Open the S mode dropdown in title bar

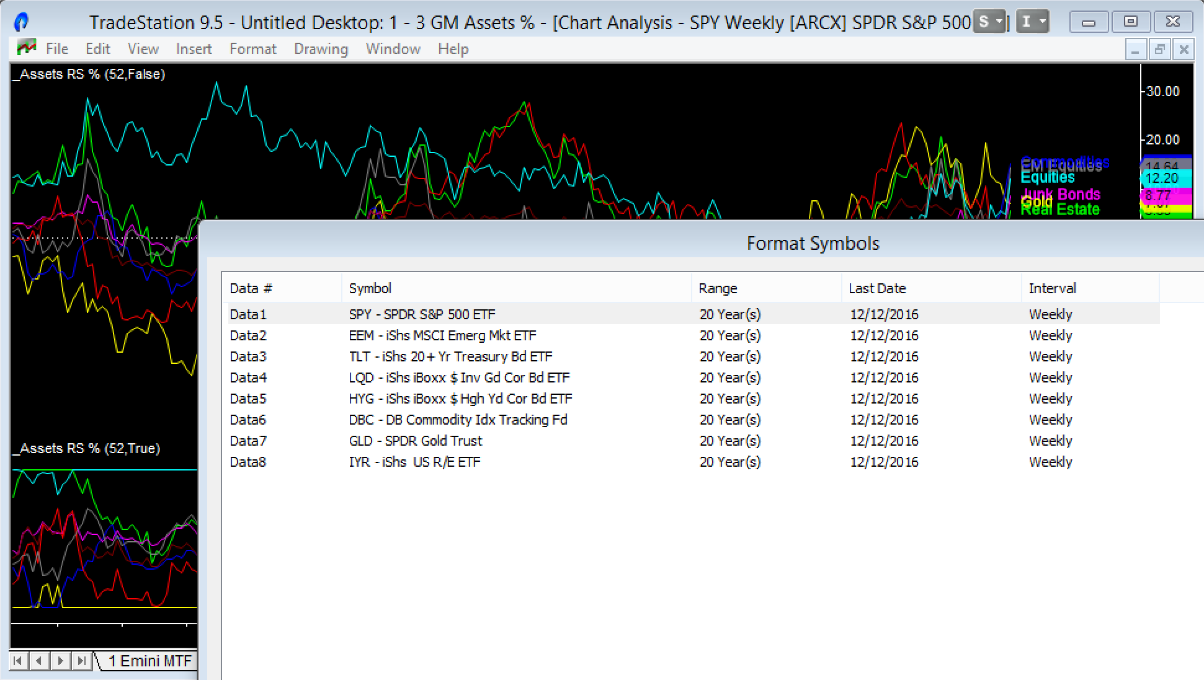click(x=989, y=22)
